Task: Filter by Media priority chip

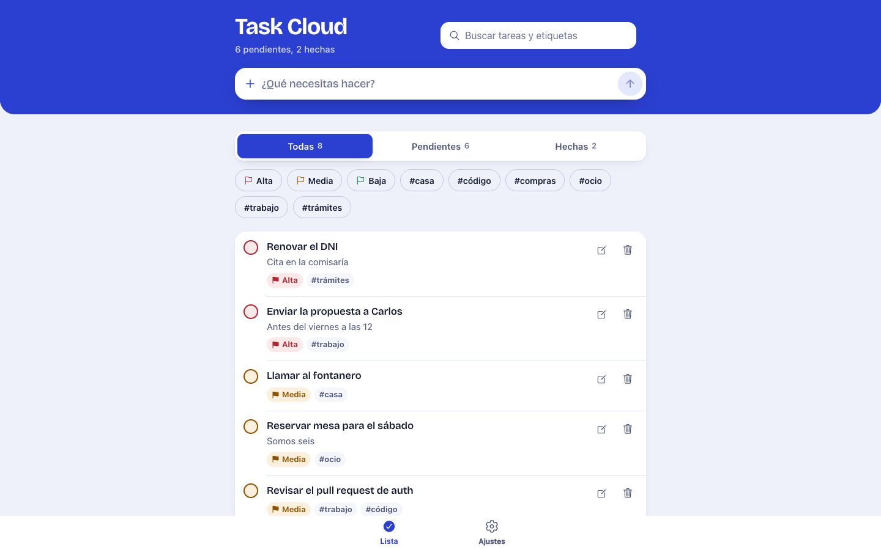Action: coord(314,180)
